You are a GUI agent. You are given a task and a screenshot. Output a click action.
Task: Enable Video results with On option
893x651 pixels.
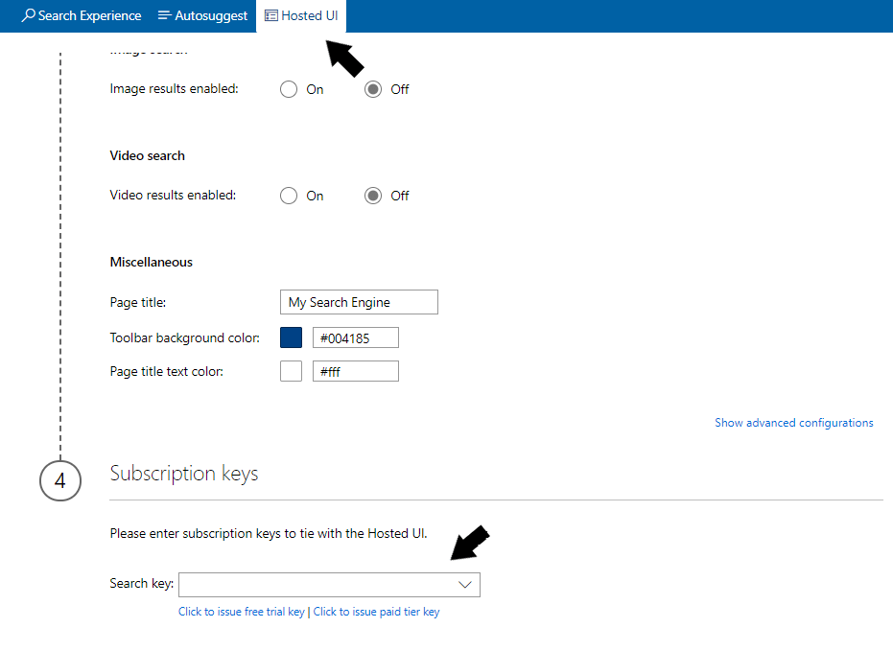coord(289,196)
